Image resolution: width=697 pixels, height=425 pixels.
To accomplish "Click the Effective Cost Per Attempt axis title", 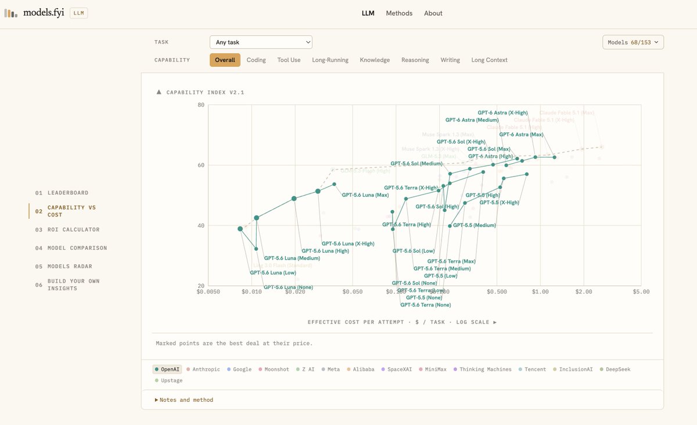I will tap(402, 322).
